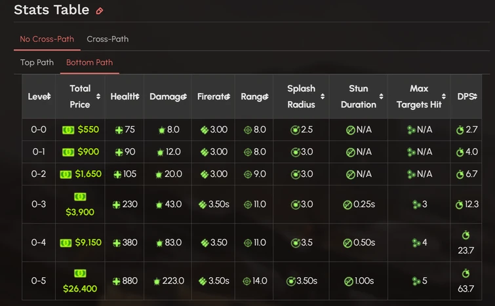Click the pencil edit icon beside Stats Table

100,10
